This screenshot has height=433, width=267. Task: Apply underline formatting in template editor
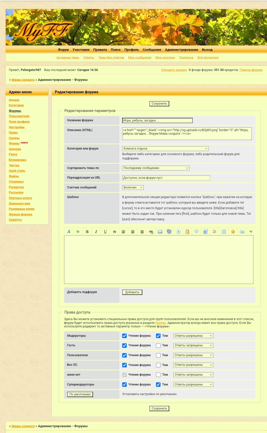(105, 232)
